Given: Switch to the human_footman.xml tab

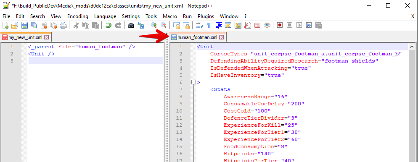Looking at the screenshot, I should click(197, 37).
